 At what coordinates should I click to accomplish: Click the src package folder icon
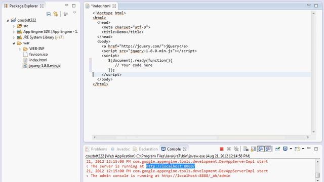click(19, 26)
